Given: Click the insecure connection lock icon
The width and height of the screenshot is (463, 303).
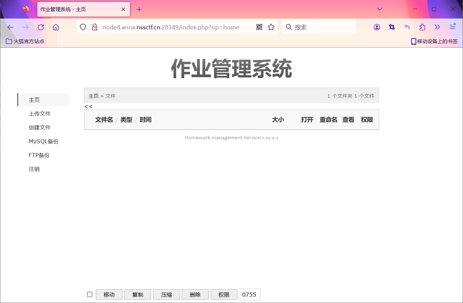Looking at the screenshot, I should coord(95,27).
